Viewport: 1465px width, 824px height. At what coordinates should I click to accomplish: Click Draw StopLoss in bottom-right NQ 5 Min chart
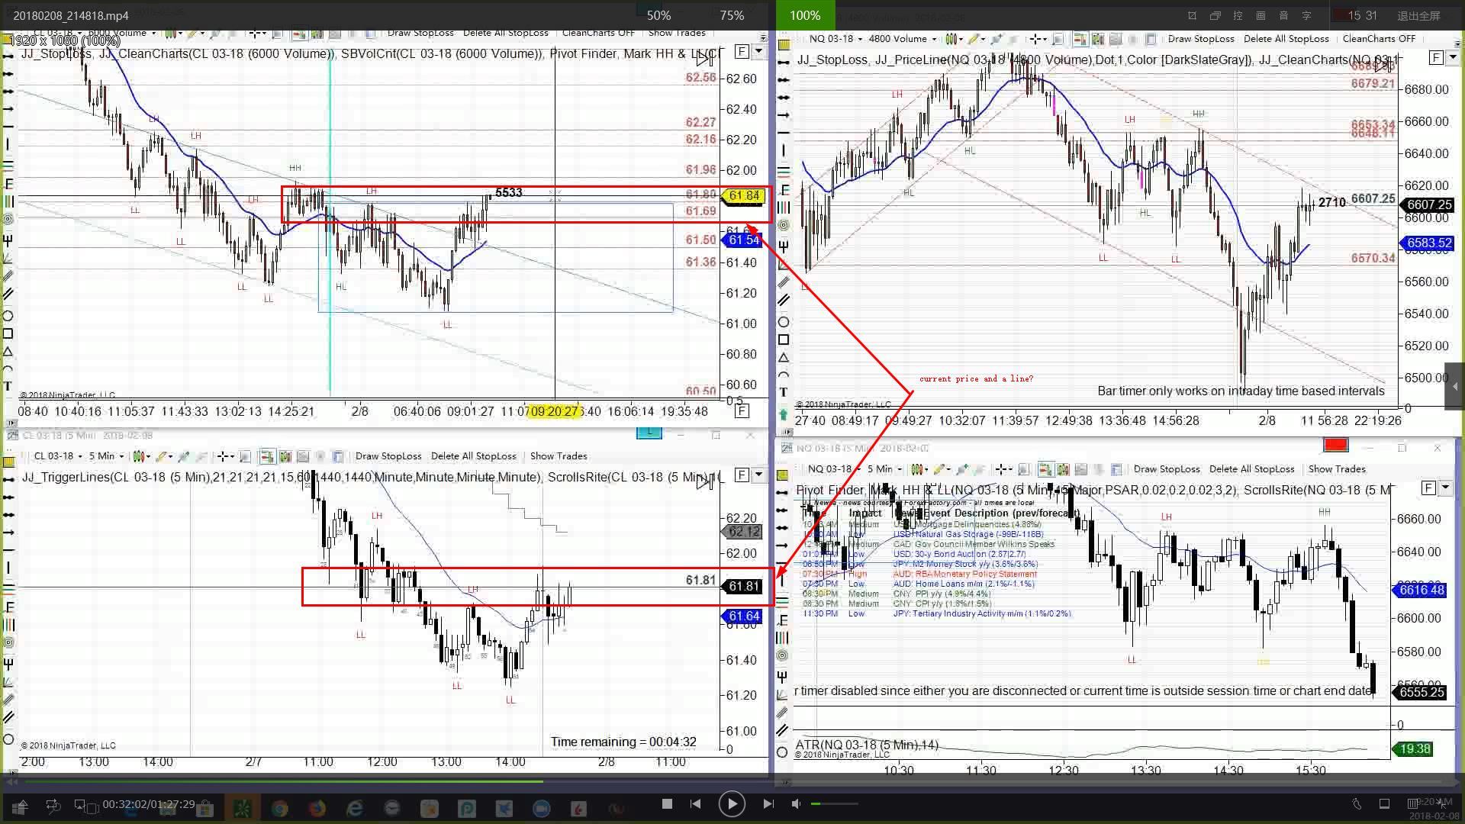tap(1167, 469)
